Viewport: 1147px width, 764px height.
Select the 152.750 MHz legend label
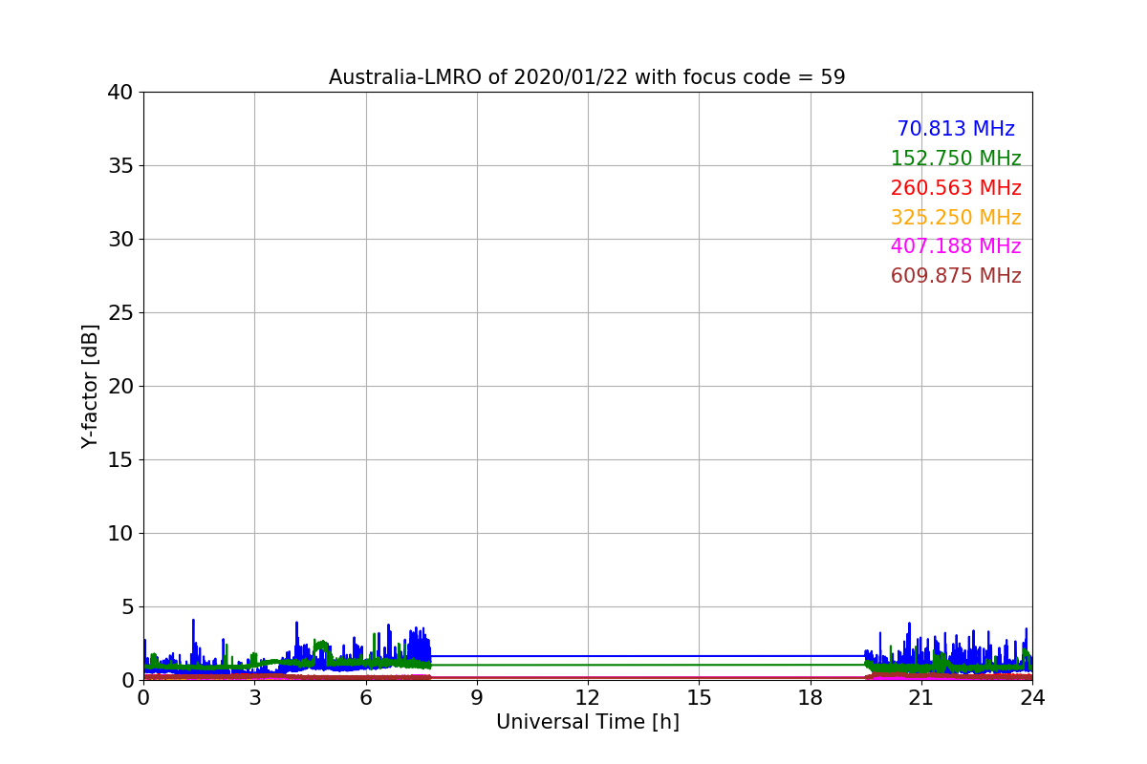pyautogui.click(x=956, y=159)
